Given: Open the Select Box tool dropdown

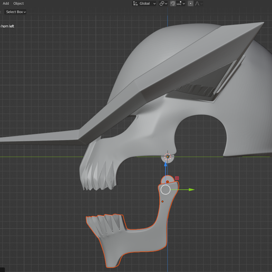Looking at the screenshot, I should [x=16, y=12].
